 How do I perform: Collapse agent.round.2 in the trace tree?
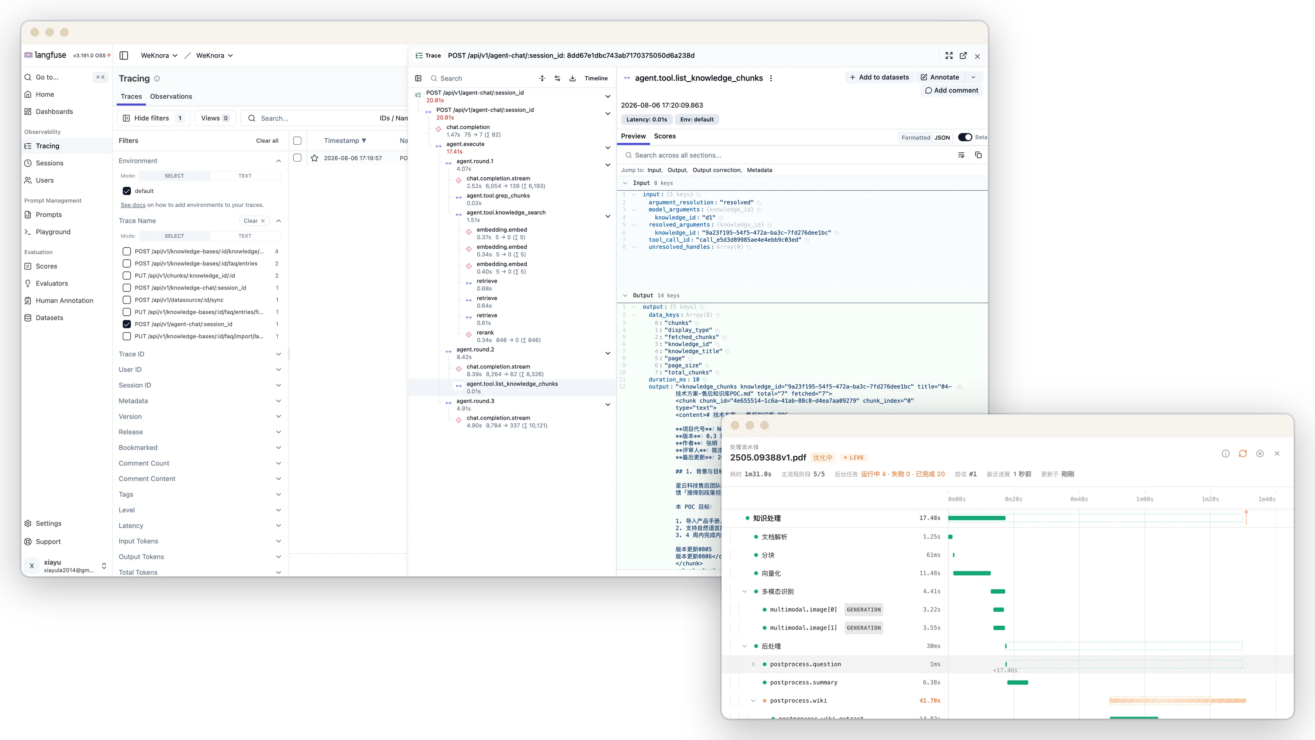(x=607, y=353)
